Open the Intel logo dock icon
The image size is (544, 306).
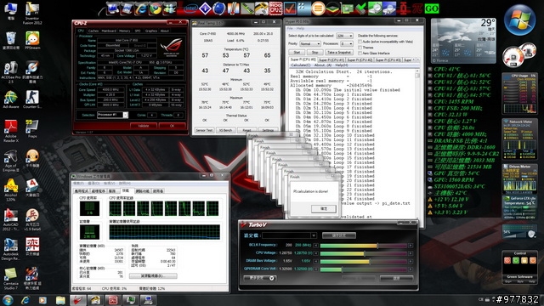click(190, 8)
